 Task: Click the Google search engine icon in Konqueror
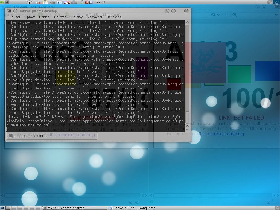coord(234,15)
